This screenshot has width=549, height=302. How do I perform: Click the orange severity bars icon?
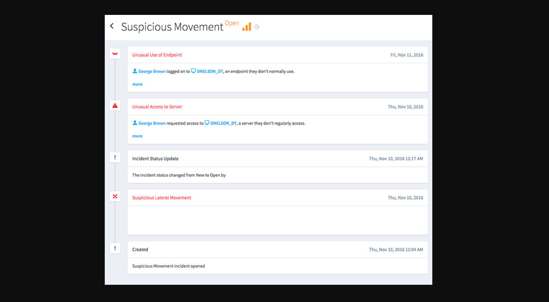click(247, 27)
